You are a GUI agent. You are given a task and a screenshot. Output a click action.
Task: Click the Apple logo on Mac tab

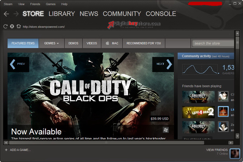pos(107,43)
